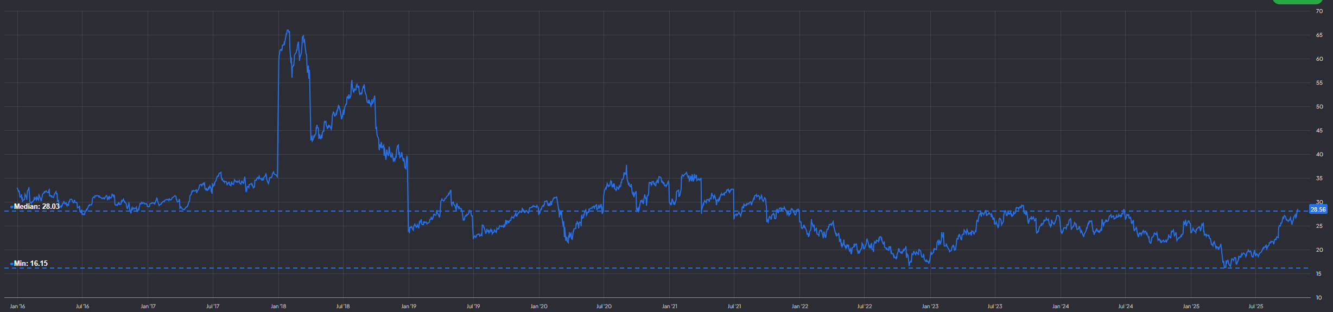Click the blue dot beside Median label
This screenshot has width=1333, height=312.
[x=11, y=207]
